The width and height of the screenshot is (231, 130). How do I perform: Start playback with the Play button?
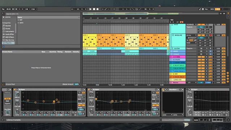point(91,9)
